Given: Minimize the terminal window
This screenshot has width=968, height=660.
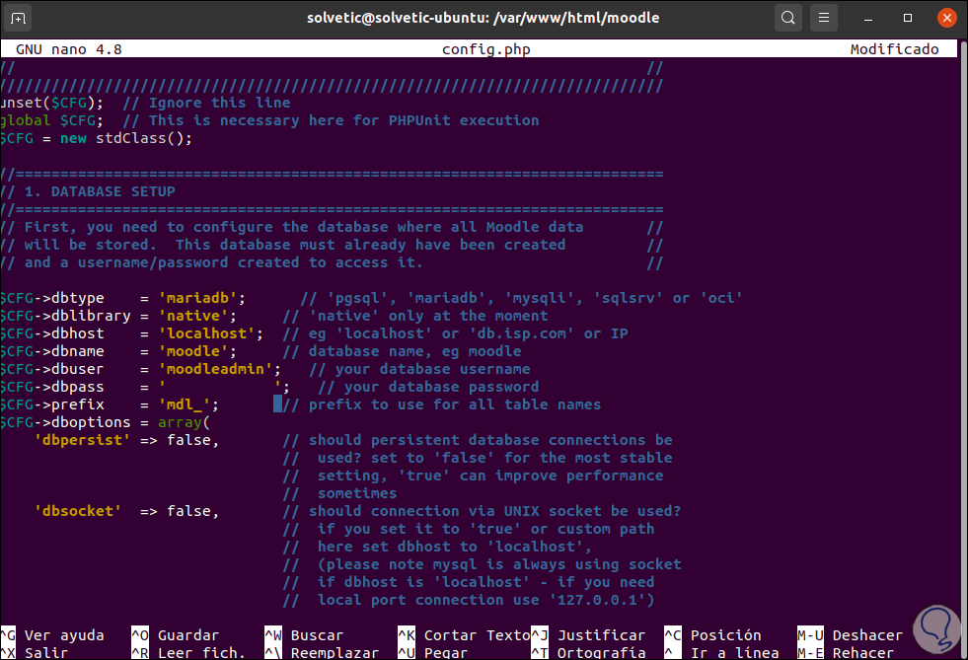Looking at the screenshot, I should [868, 19].
